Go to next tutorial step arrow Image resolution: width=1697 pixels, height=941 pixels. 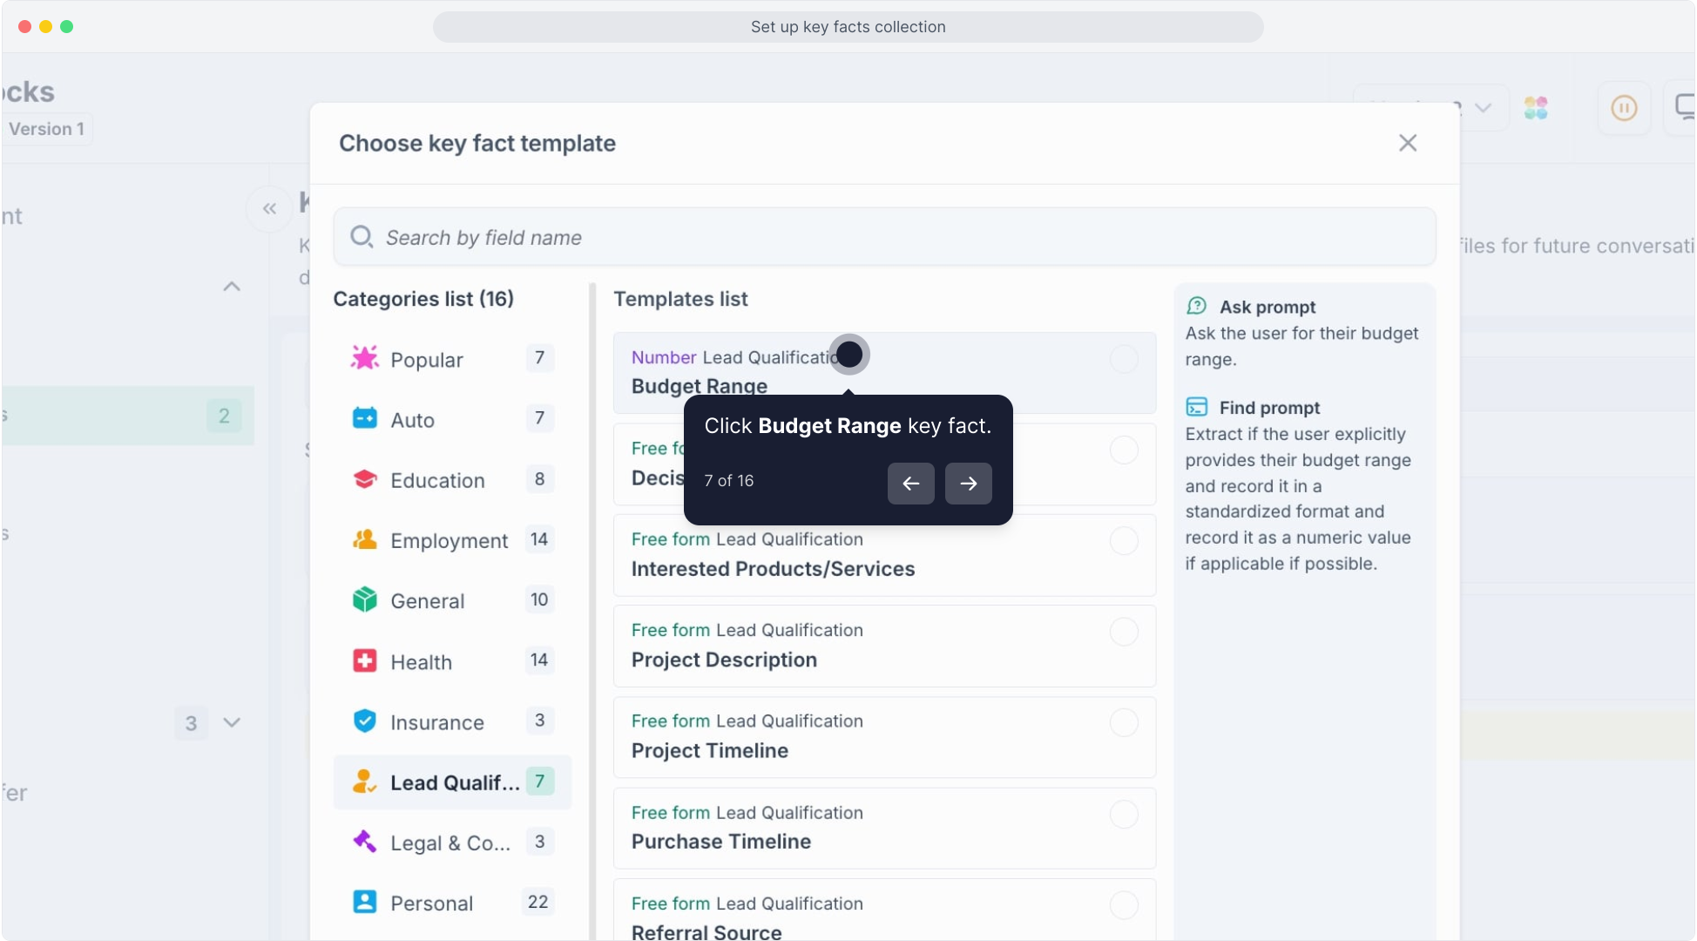click(968, 484)
